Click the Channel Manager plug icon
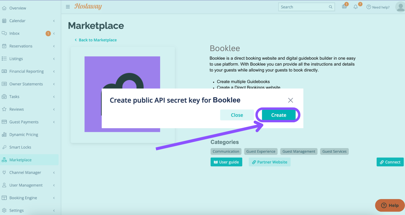The height and width of the screenshot is (215, 405). [4, 172]
